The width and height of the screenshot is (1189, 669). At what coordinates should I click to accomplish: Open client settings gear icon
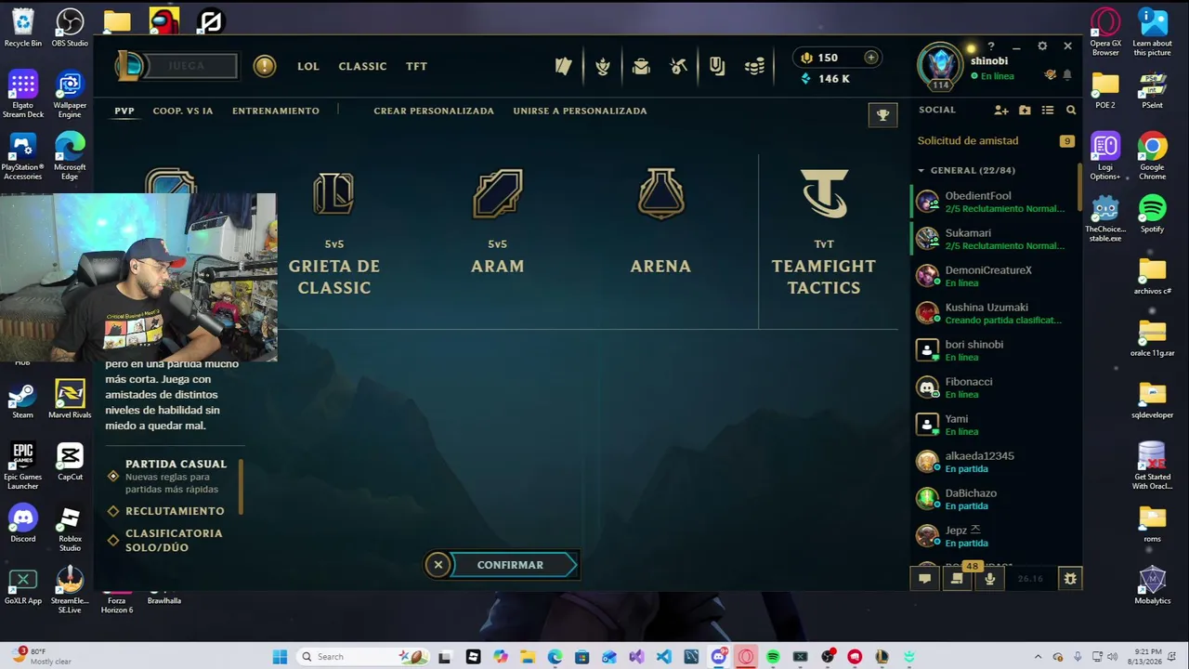click(1042, 46)
